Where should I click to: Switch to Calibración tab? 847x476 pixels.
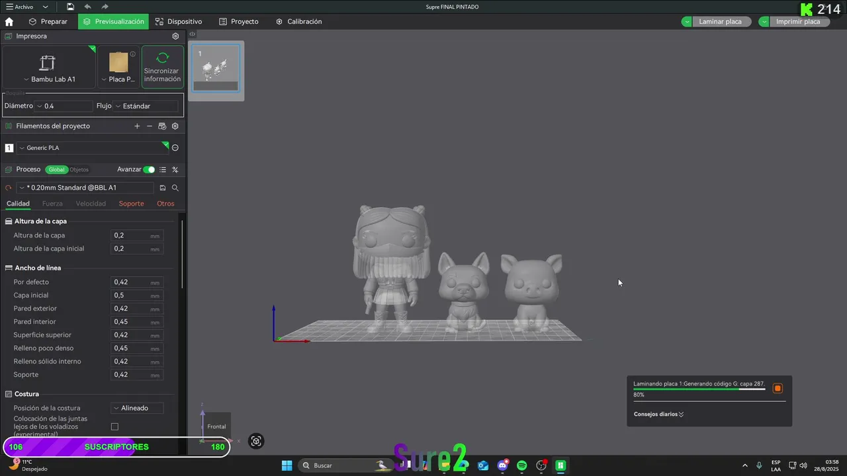click(299, 22)
